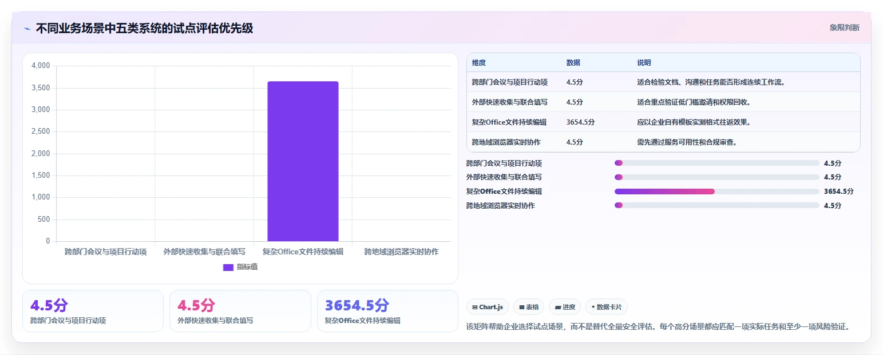Image resolution: width=883 pixels, height=355 pixels.
Task: Click the 500 y-axis tick label
Action: click(45, 220)
